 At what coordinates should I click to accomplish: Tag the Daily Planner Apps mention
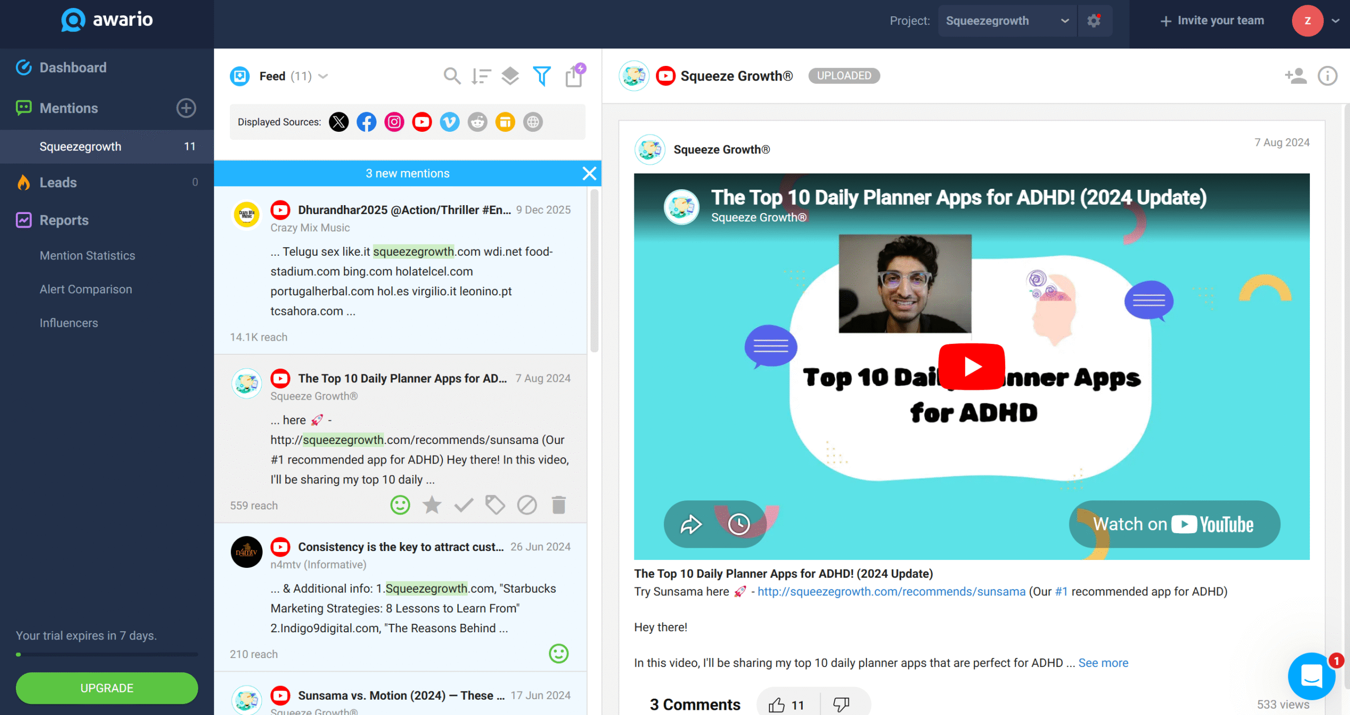coord(495,505)
